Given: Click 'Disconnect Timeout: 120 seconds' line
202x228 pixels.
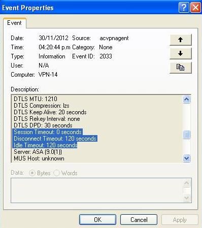Looking at the screenshot, I should 55,139.
